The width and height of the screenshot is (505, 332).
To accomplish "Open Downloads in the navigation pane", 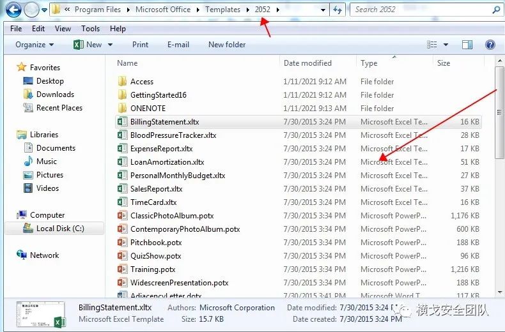I will pyautogui.click(x=55, y=94).
